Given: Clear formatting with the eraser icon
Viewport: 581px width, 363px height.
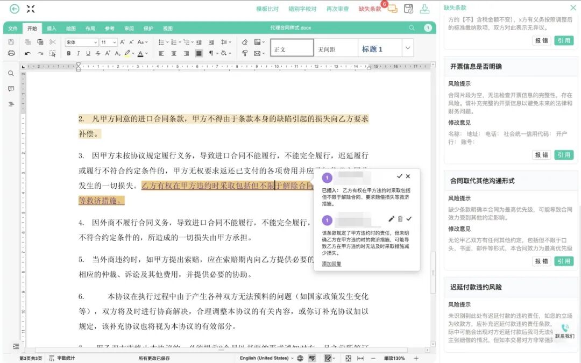Looking at the screenshot, I should pyautogui.click(x=244, y=41).
